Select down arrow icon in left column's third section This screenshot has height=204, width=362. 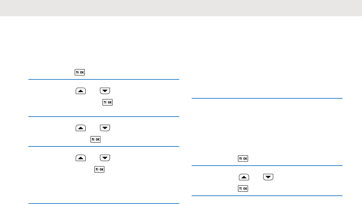(x=105, y=128)
